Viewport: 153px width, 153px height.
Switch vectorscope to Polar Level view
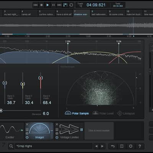103,113
